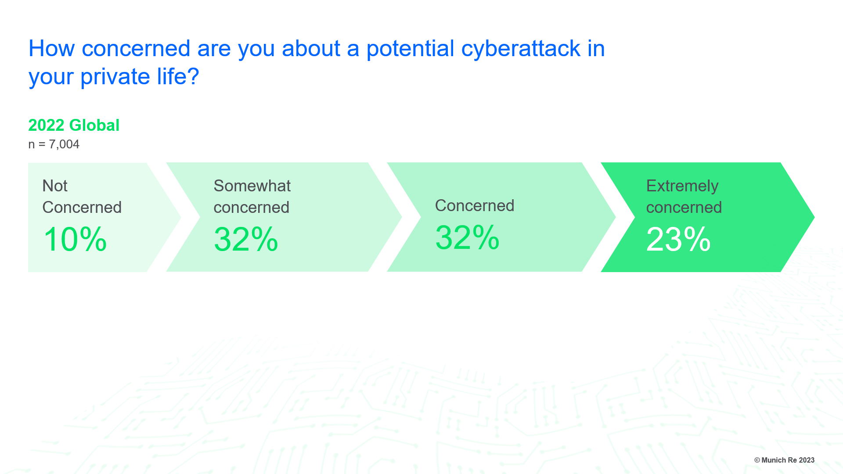Select the 'Somewhat concerned' label text

252,197
